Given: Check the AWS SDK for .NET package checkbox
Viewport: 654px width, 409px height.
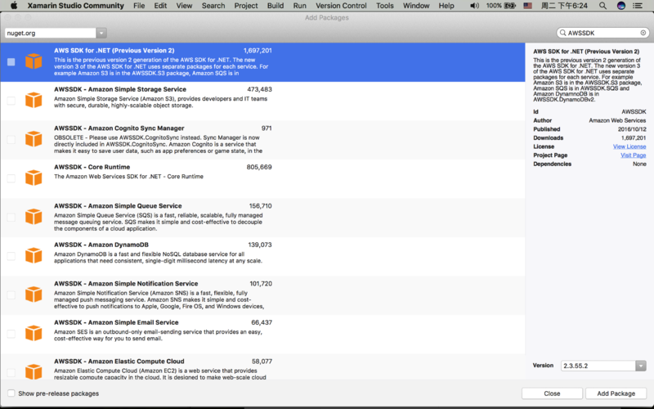Looking at the screenshot, I should 11,62.
